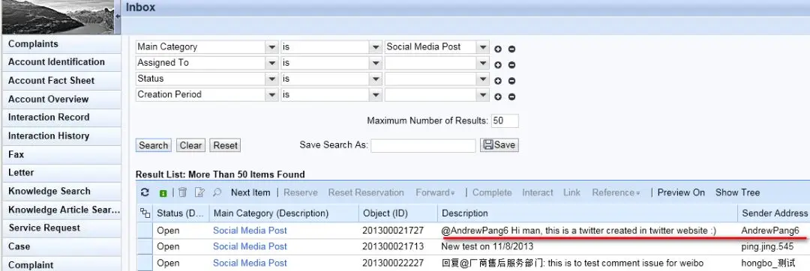The image size is (810, 271).
Task: Click the Clear button
Action: pos(190,145)
